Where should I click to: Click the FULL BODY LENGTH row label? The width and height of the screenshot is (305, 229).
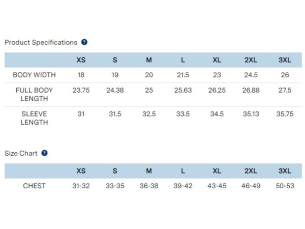[x=34, y=95]
